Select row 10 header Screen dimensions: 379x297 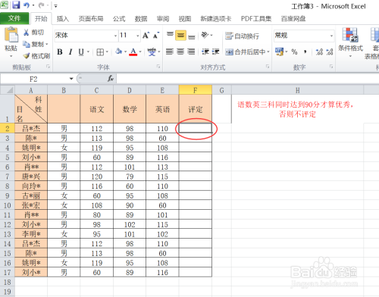click(x=8, y=205)
